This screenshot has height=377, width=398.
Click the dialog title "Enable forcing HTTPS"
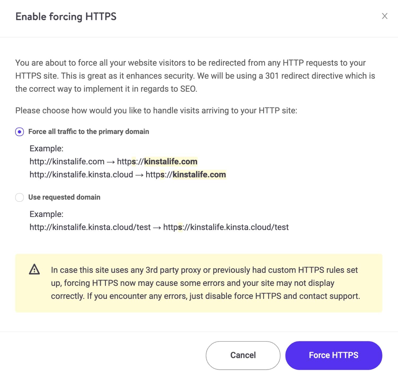click(66, 16)
